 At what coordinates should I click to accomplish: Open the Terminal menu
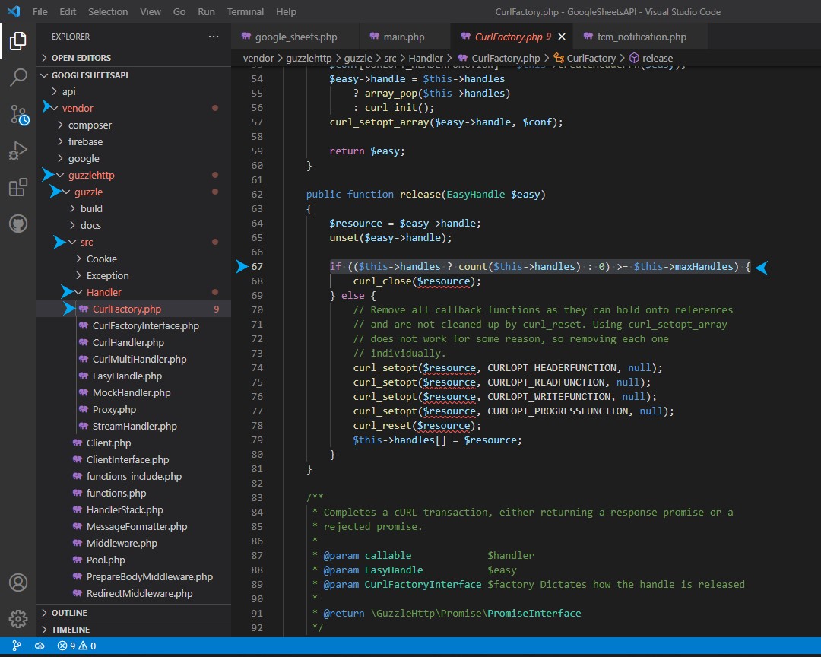[246, 12]
